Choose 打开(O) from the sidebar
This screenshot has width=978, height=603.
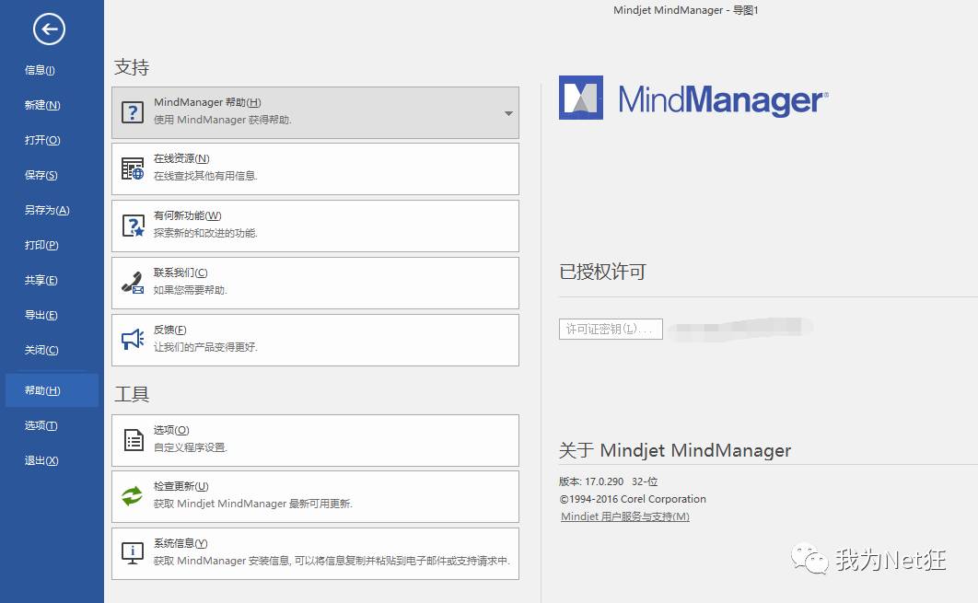[x=42, y=140]
